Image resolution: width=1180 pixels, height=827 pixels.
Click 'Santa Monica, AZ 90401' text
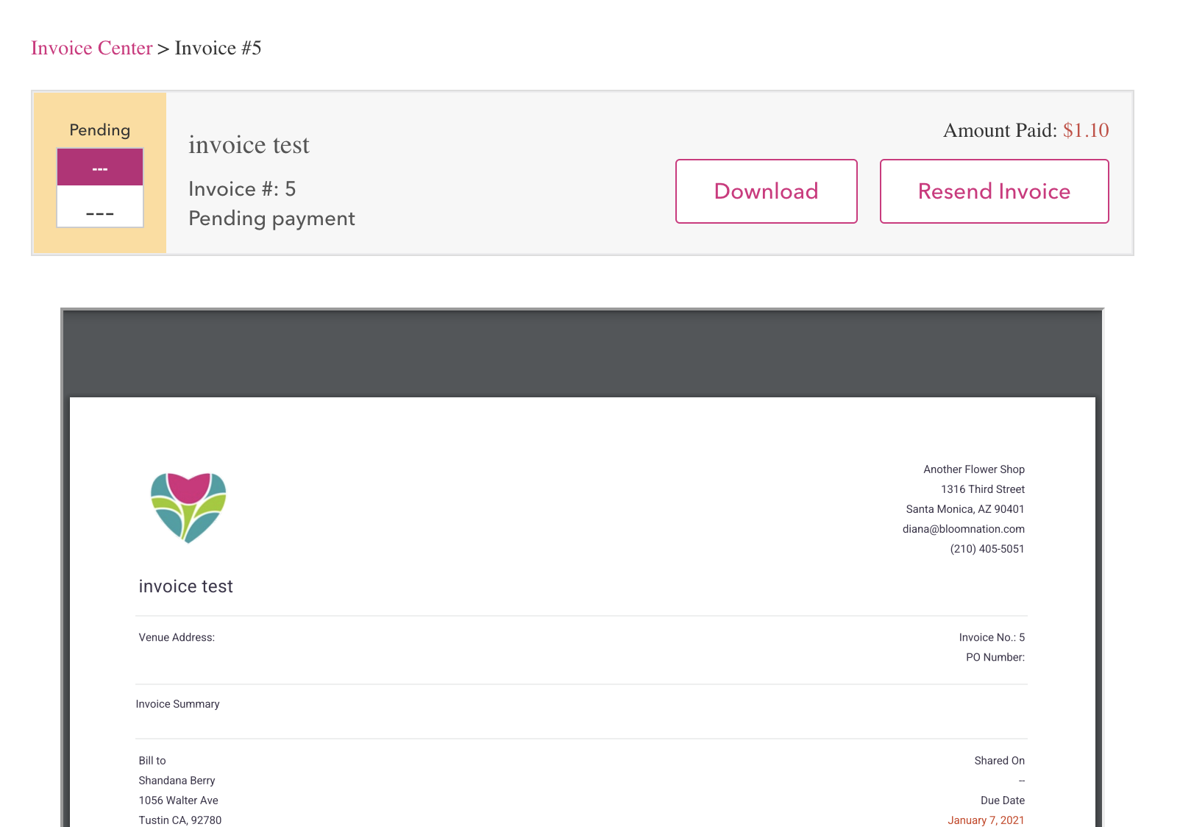pos(965,509)
